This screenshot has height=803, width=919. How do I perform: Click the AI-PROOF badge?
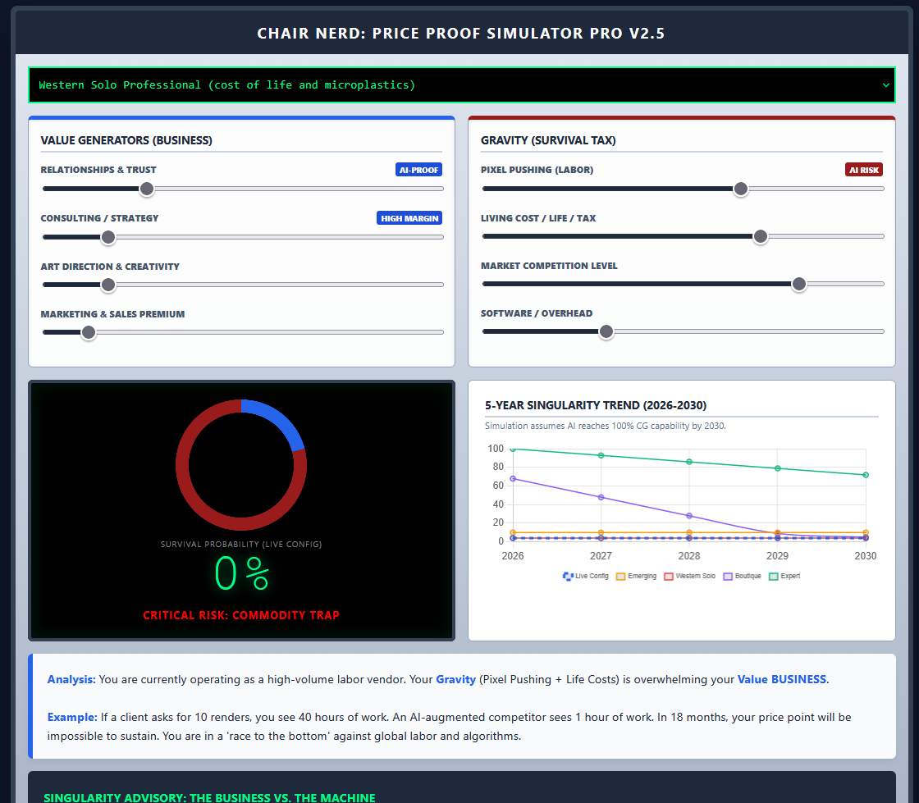tap(418, 170)
